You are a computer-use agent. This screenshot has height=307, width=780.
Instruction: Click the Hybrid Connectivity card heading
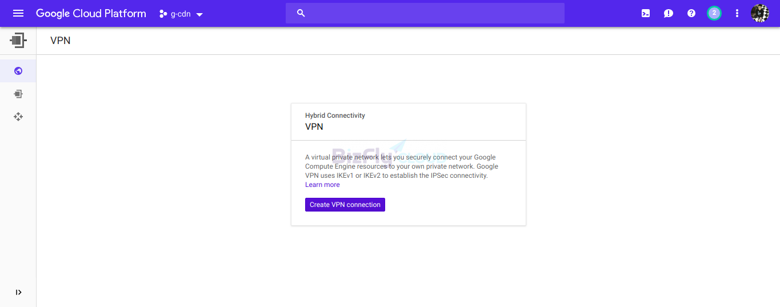click(335, 115)
